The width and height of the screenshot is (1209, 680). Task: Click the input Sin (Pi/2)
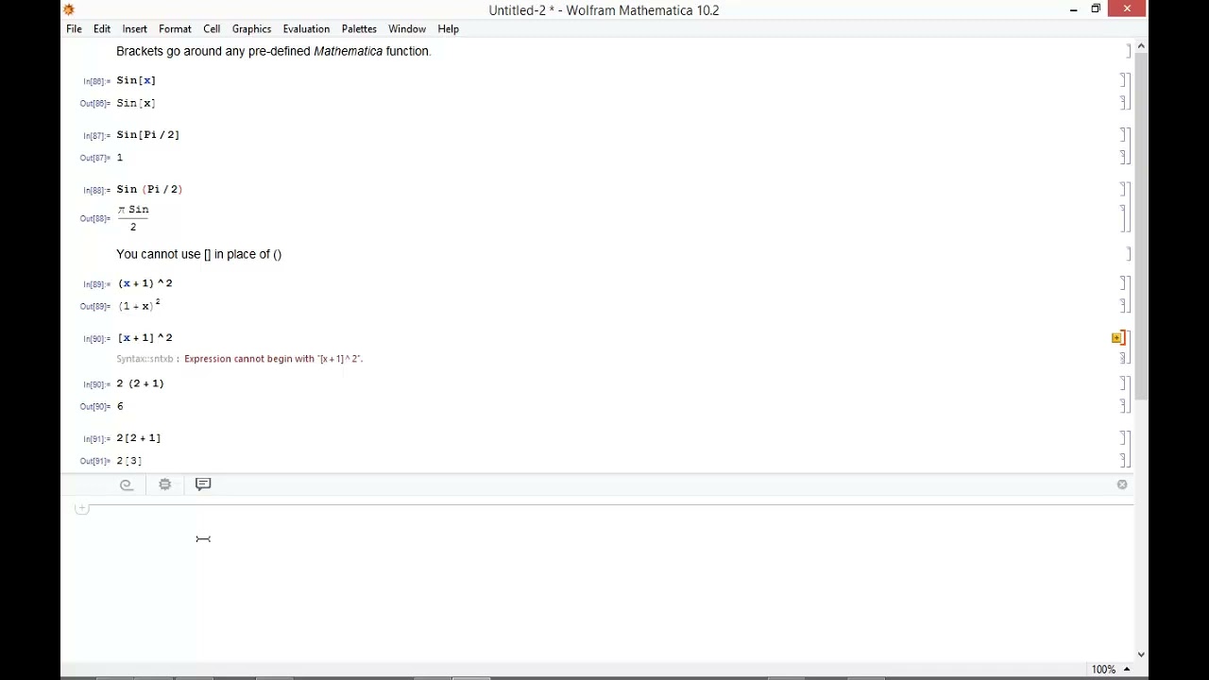[149, 190]
